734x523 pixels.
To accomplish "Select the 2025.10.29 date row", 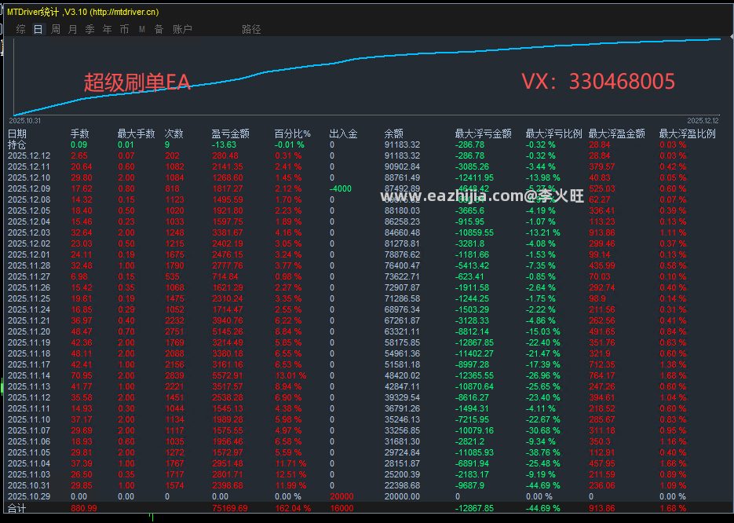I will (367, 496).
